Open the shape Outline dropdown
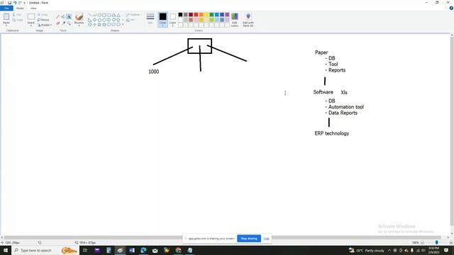Viewport: 454px width, 255px height. pos(133,14)
